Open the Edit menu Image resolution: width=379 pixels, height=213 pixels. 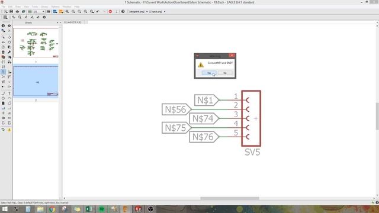tap(10, 7)
